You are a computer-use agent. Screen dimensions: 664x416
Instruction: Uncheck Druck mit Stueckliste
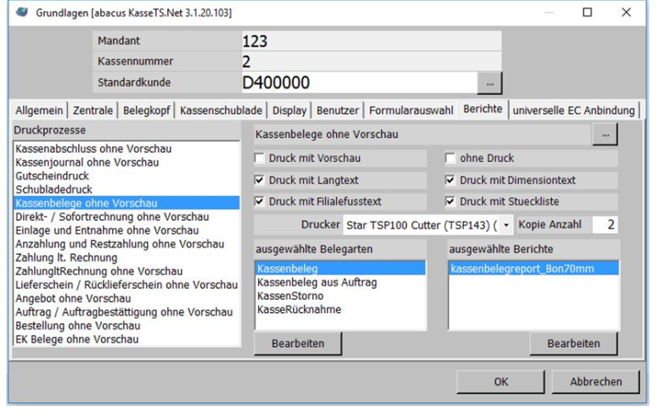(451, 202)
